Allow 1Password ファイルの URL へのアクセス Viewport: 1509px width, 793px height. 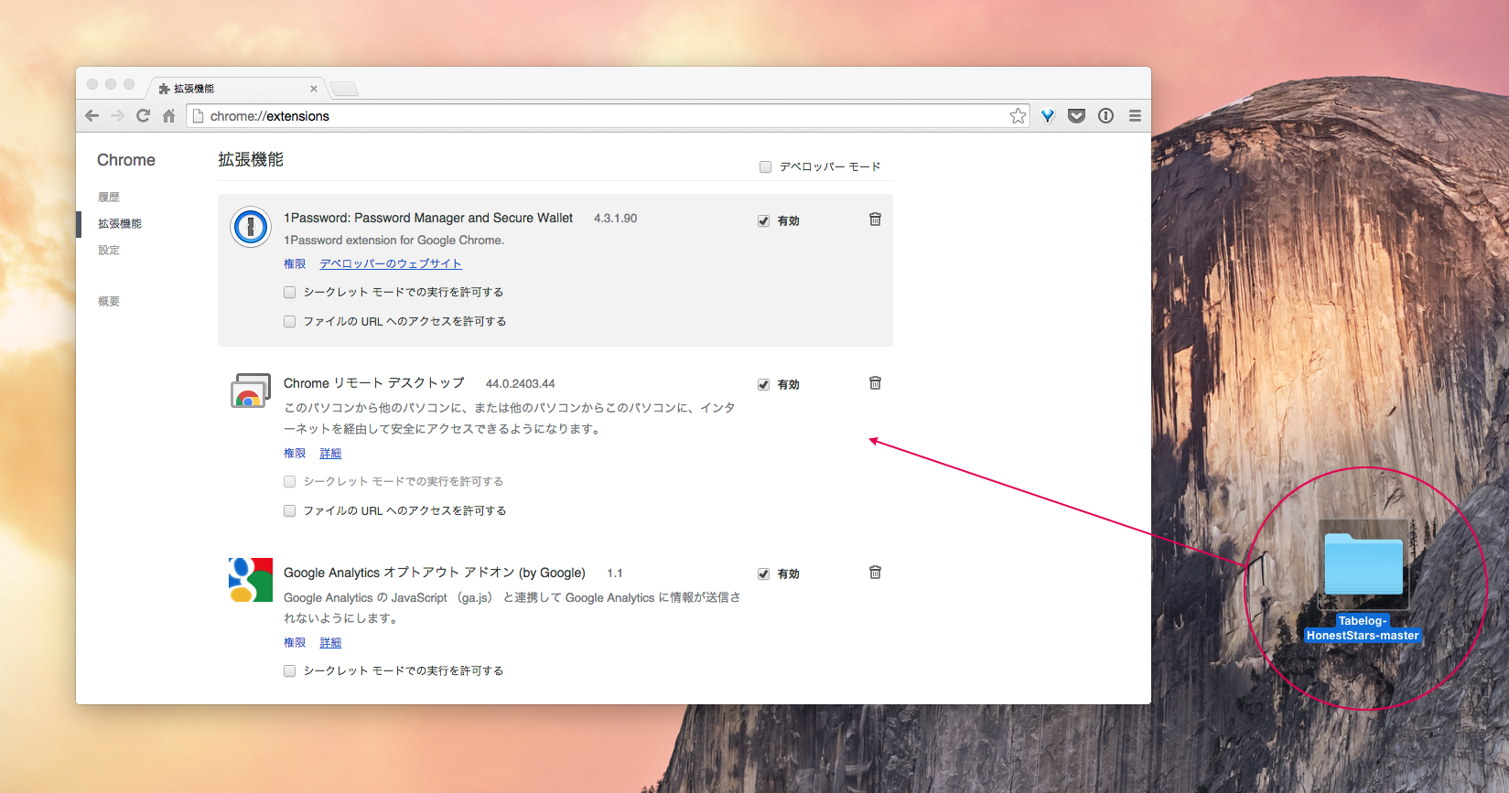click(x=289, y=322)
